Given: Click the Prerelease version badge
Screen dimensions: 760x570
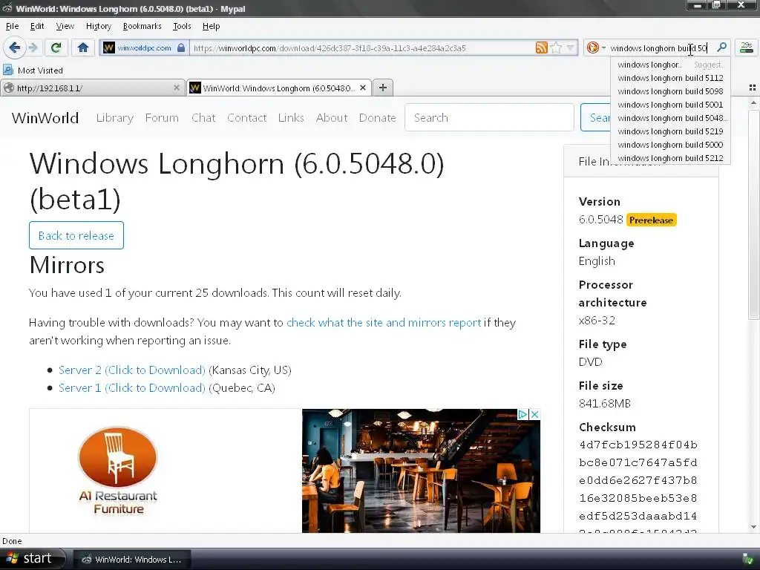Looking at the screenshot, I should coord(652,220).
